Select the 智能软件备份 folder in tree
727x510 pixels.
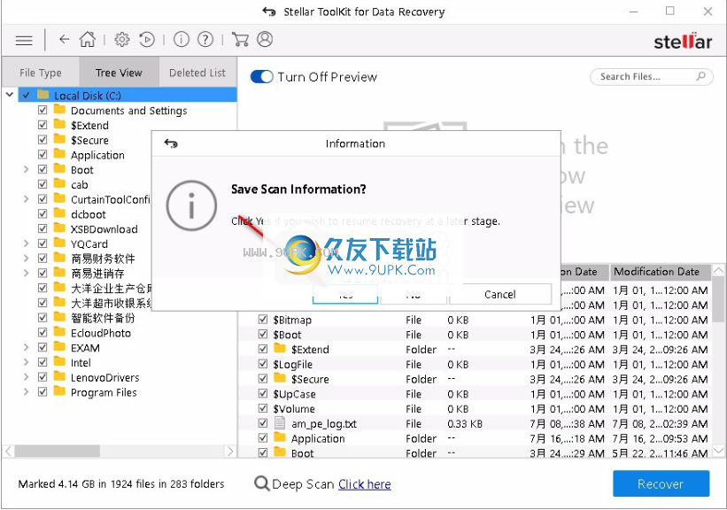(103, 318)
